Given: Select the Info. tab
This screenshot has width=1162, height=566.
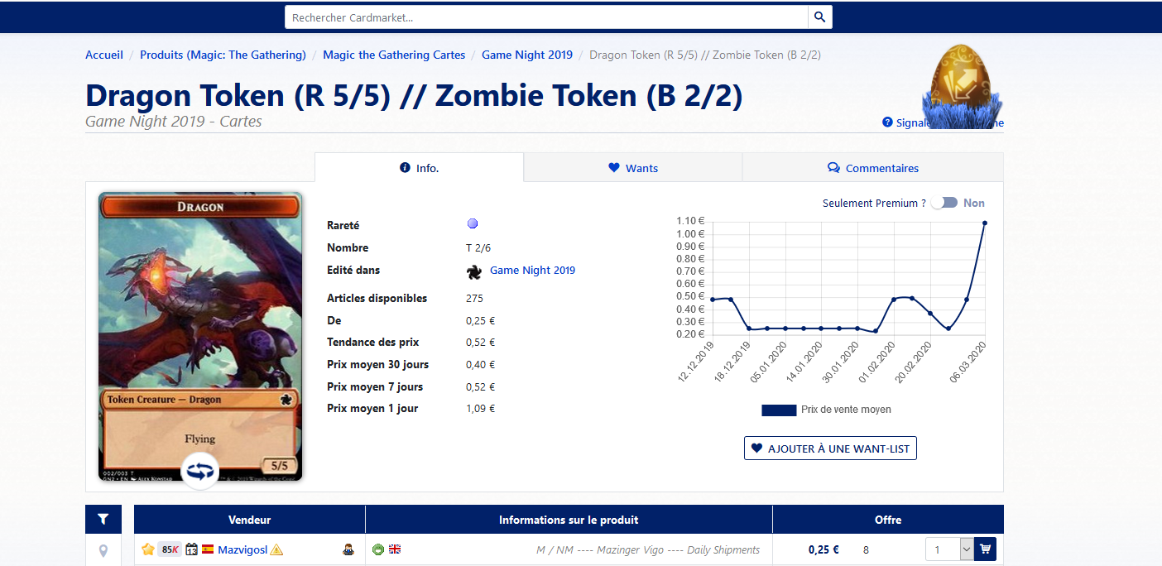Looking at the screenshot, I should click(419, 168).
